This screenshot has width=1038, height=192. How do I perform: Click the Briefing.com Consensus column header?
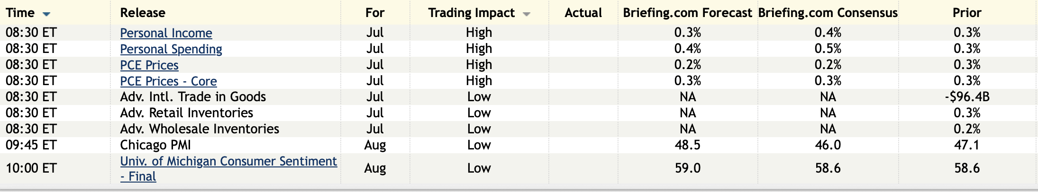(x=828, y=13)
